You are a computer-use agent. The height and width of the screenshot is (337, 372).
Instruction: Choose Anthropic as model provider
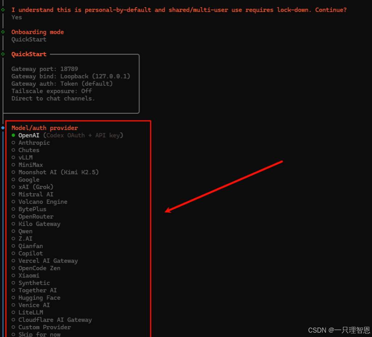click(x=30, y=143)
